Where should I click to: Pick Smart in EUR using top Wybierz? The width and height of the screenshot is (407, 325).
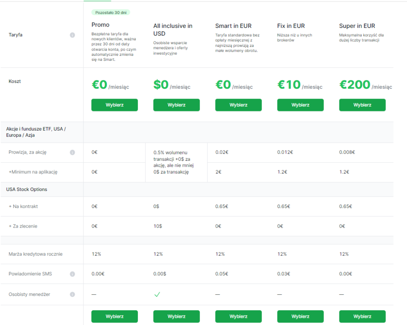point(238,105)
